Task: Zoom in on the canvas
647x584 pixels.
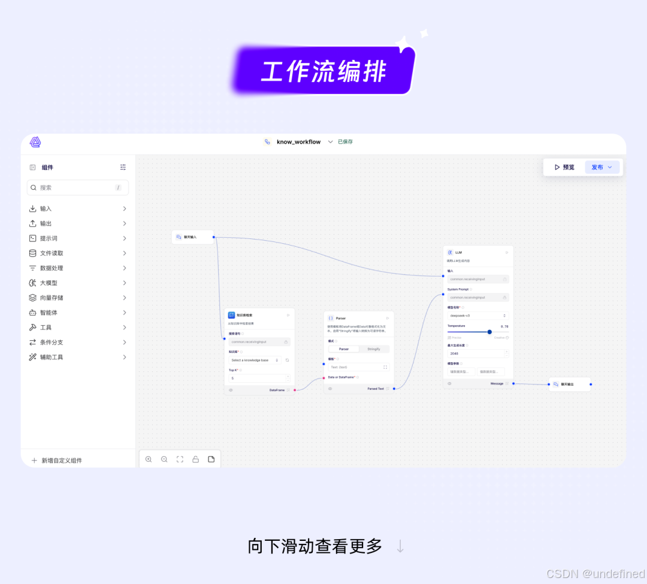Action: (149, 459)
